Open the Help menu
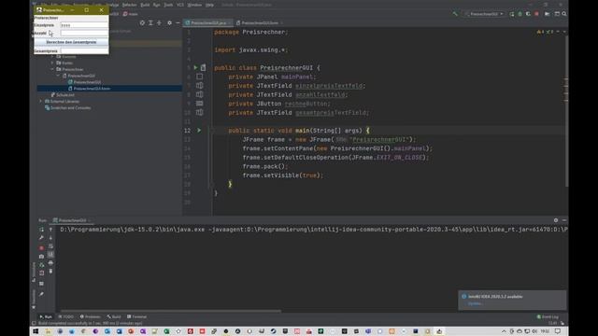The width and height of the screenshot is (598, 336). coord(209,5)
